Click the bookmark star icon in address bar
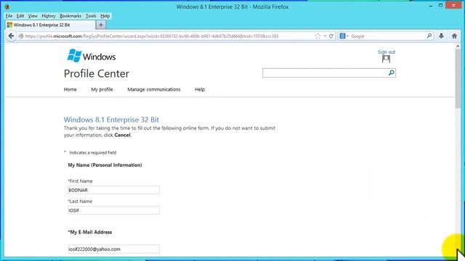Screen dimensions: 465x261 click(x=318, y=36)
